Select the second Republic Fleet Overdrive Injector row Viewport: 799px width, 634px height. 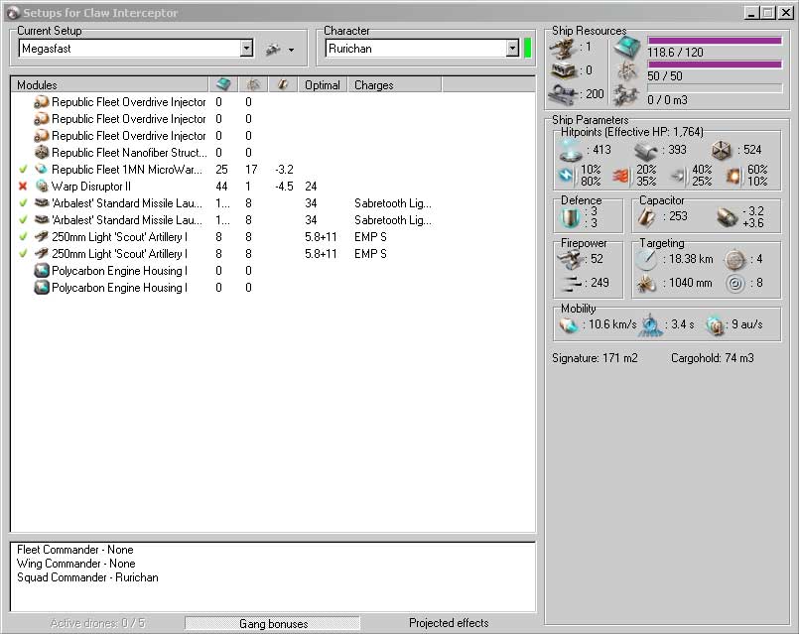click(x=273, y=119)
